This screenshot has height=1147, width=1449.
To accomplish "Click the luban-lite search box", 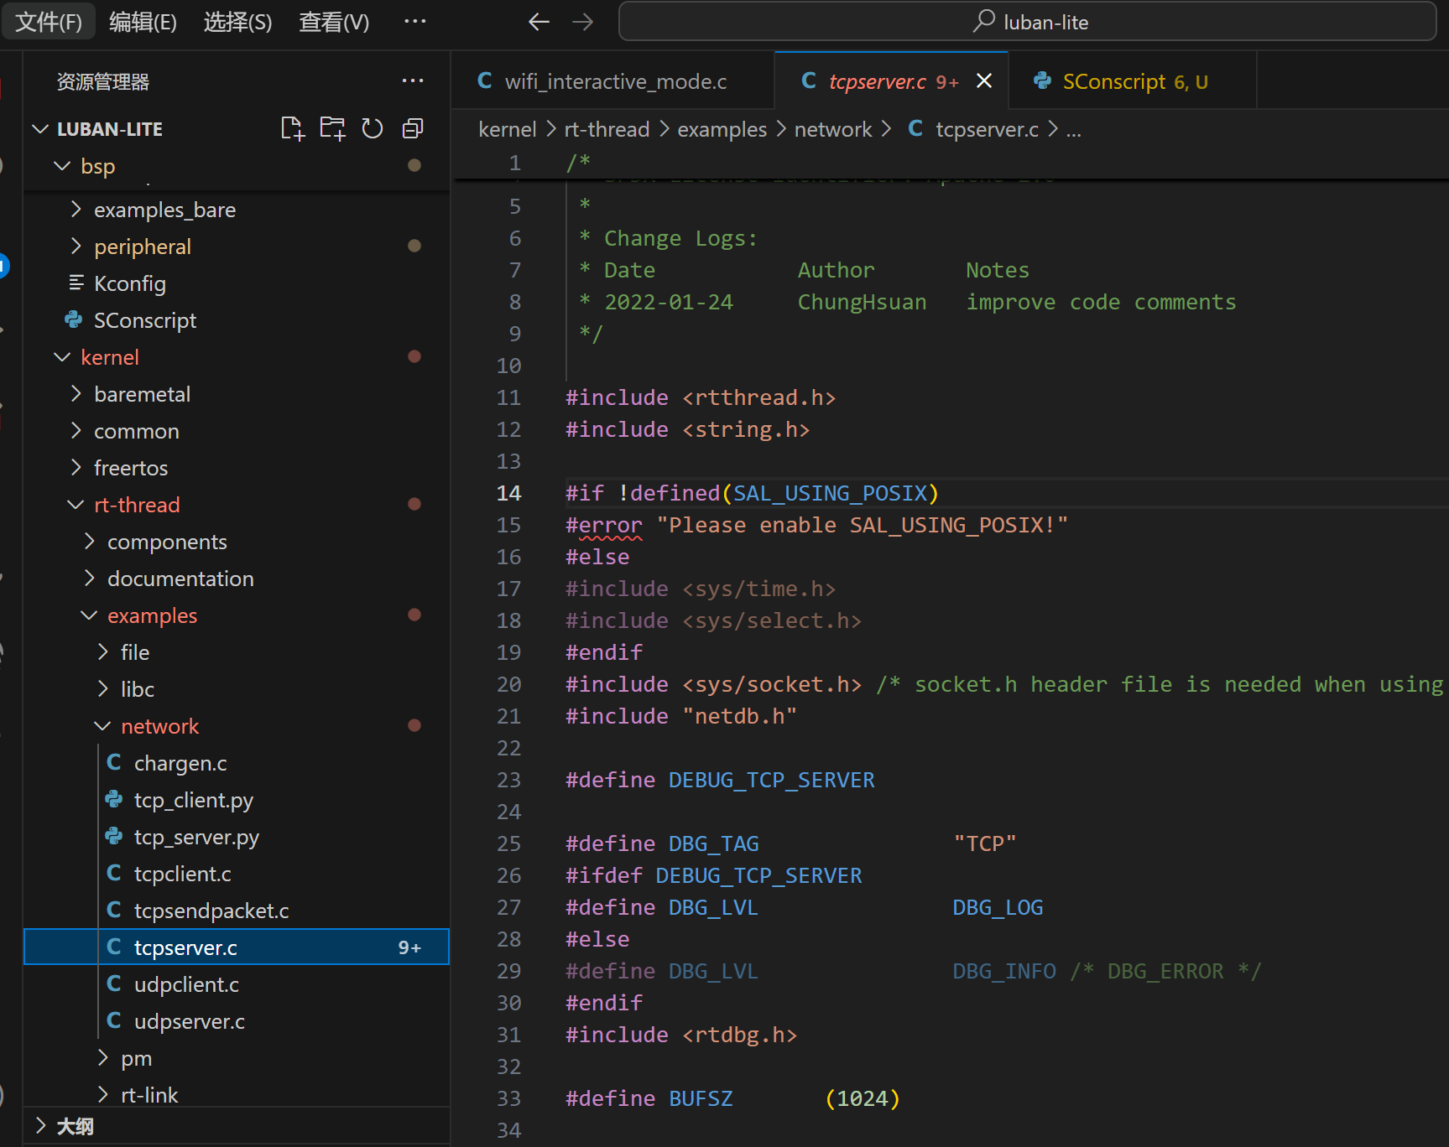I will click(x=1027, y=22).
